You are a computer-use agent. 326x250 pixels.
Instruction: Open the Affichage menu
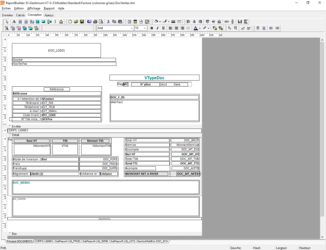(34, 8)
